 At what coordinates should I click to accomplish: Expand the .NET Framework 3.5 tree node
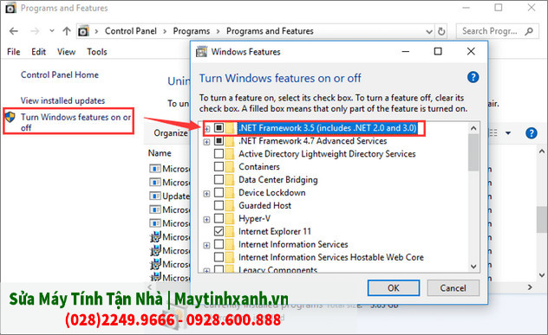(207, 129)
